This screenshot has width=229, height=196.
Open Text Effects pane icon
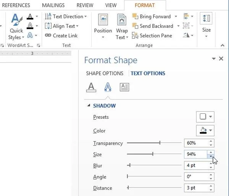click(108, 87)
